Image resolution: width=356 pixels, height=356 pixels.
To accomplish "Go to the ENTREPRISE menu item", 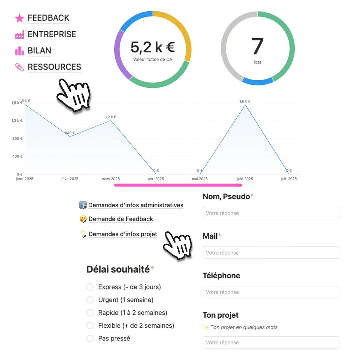I will tap(52, 34).
